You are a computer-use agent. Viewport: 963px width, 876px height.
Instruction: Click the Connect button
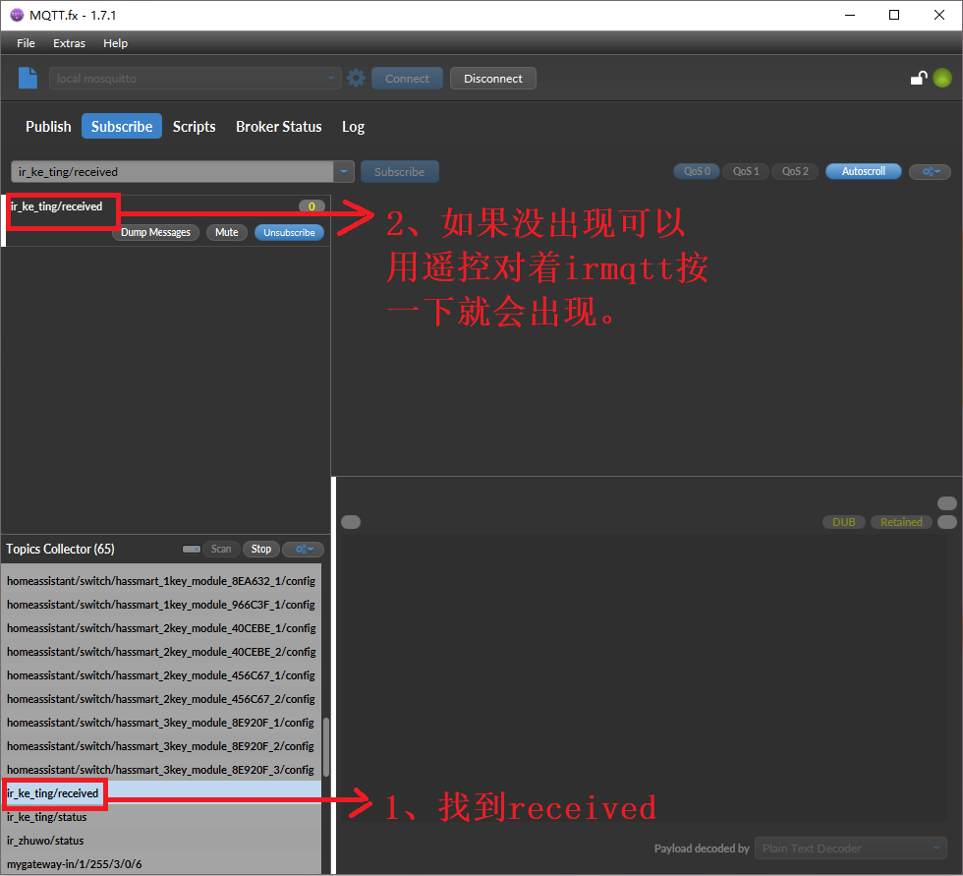[407, 78]
